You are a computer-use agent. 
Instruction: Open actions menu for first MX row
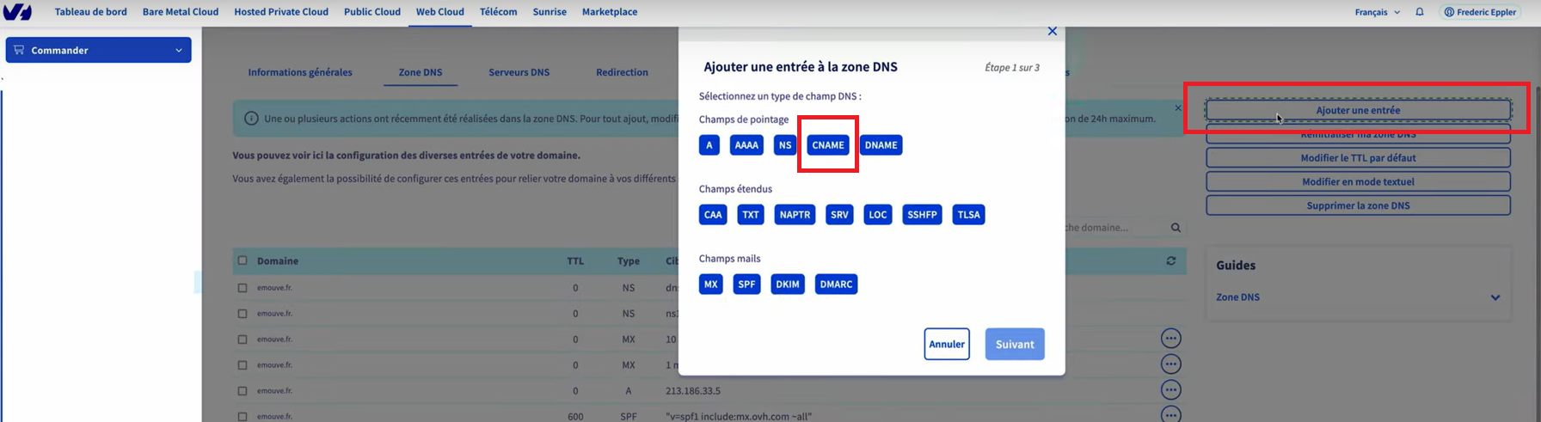coord(1170,338)
